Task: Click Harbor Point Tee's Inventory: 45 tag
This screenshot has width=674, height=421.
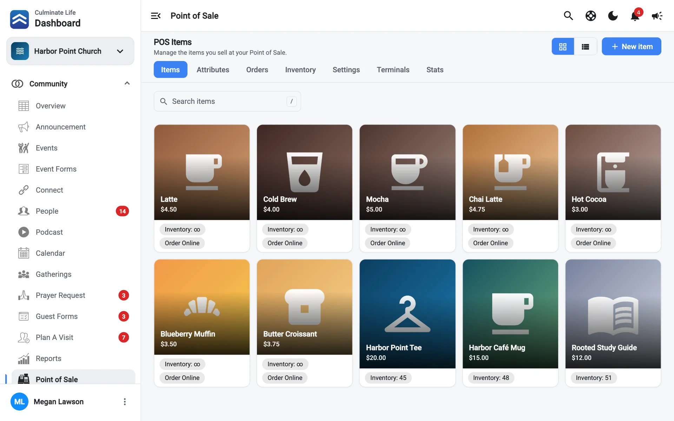Action: point(388,378)
